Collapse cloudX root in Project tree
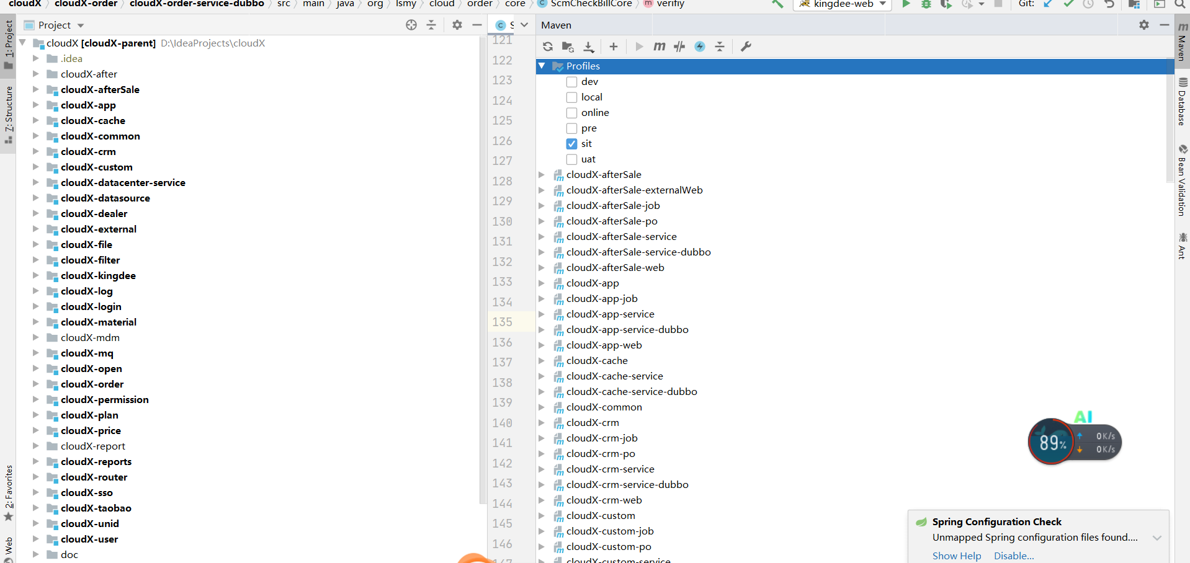1190x563 pixels. tap(23, 43)
